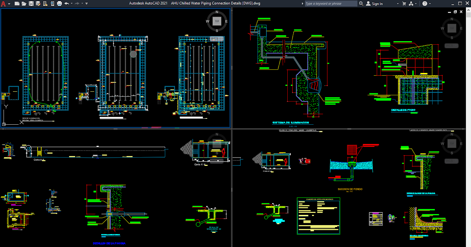Open the Autodesk App Store cart icon
Screen dimensions: 471x247
point(404,4)
